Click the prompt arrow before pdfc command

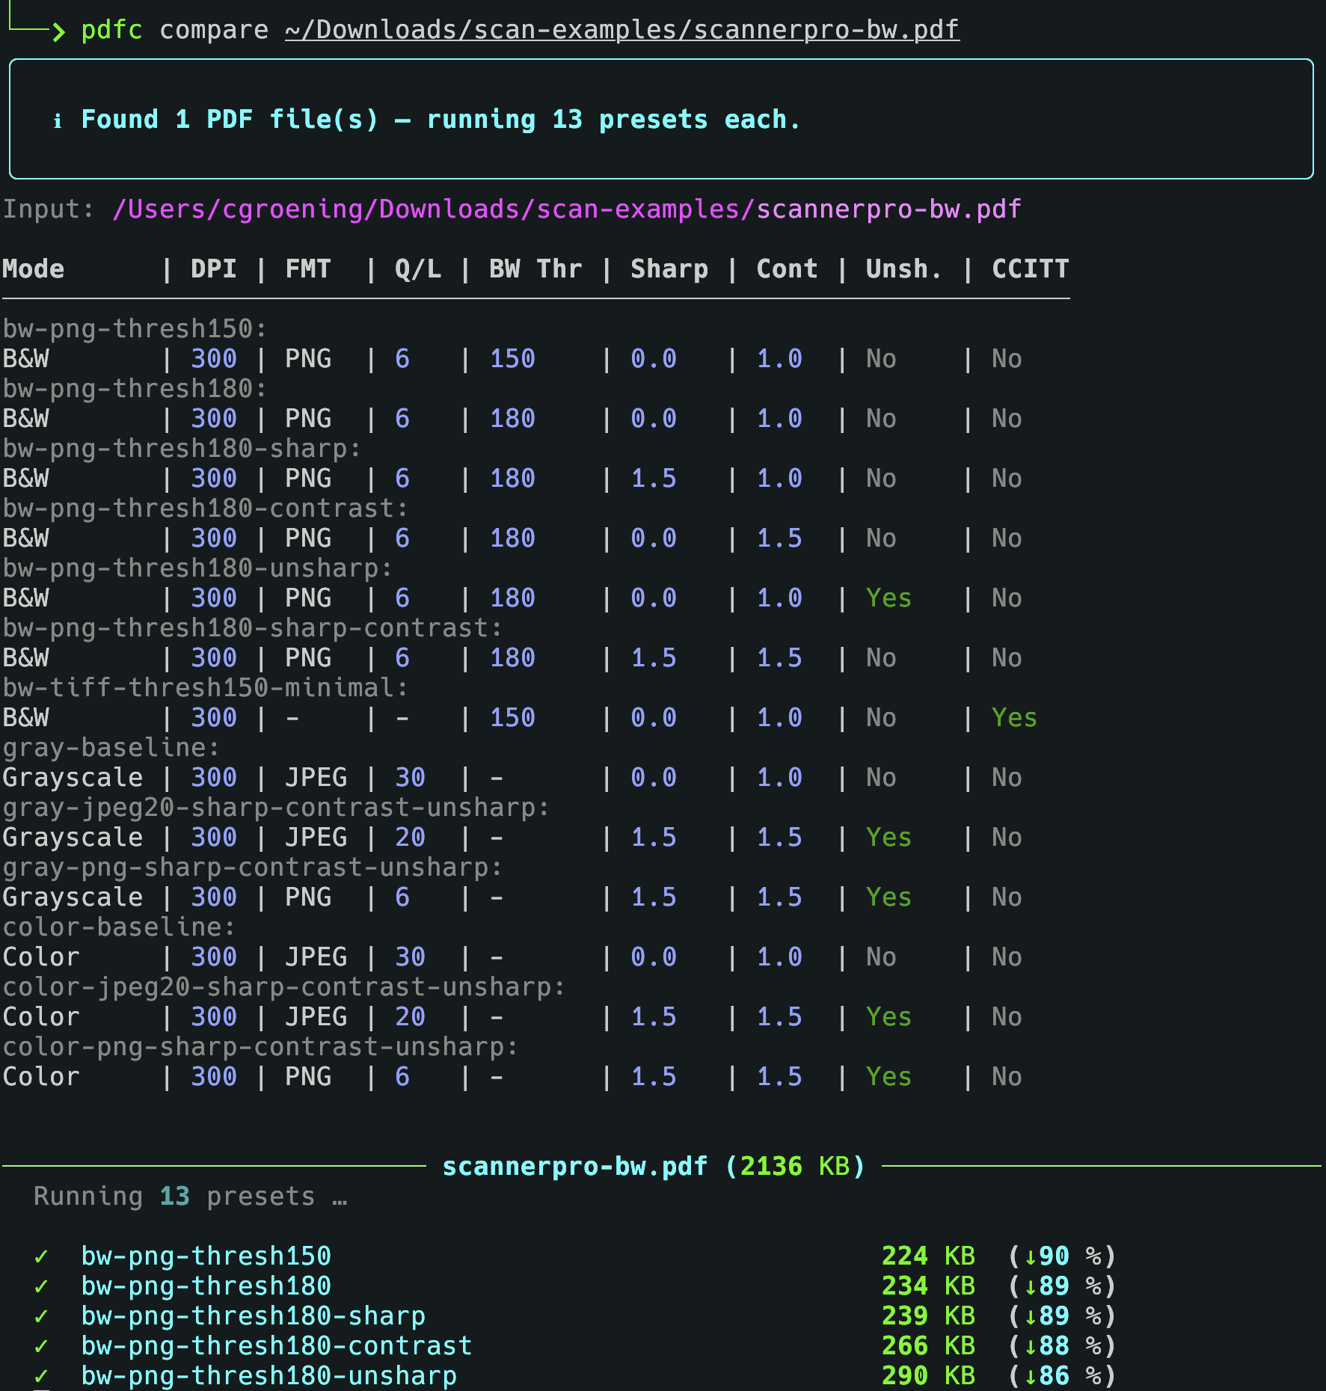58,33
